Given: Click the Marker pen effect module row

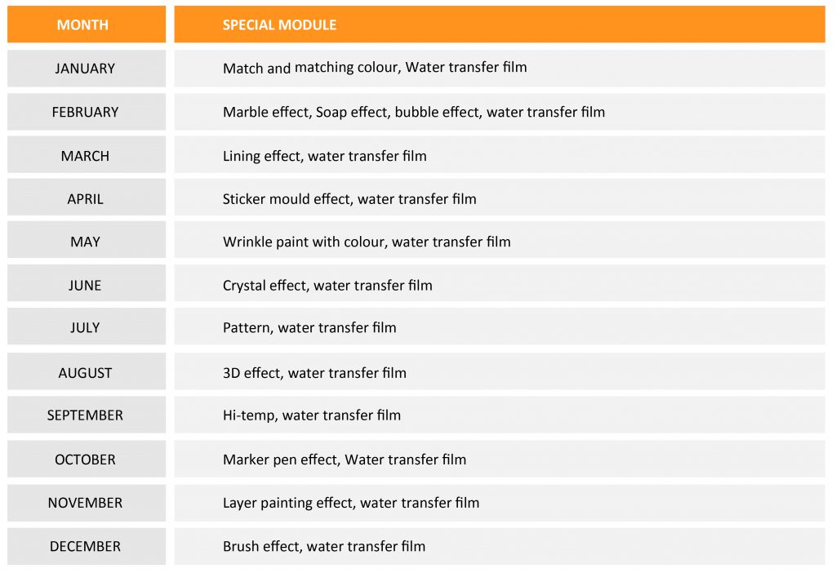Looking at the screenshot, I should [500, 459].
